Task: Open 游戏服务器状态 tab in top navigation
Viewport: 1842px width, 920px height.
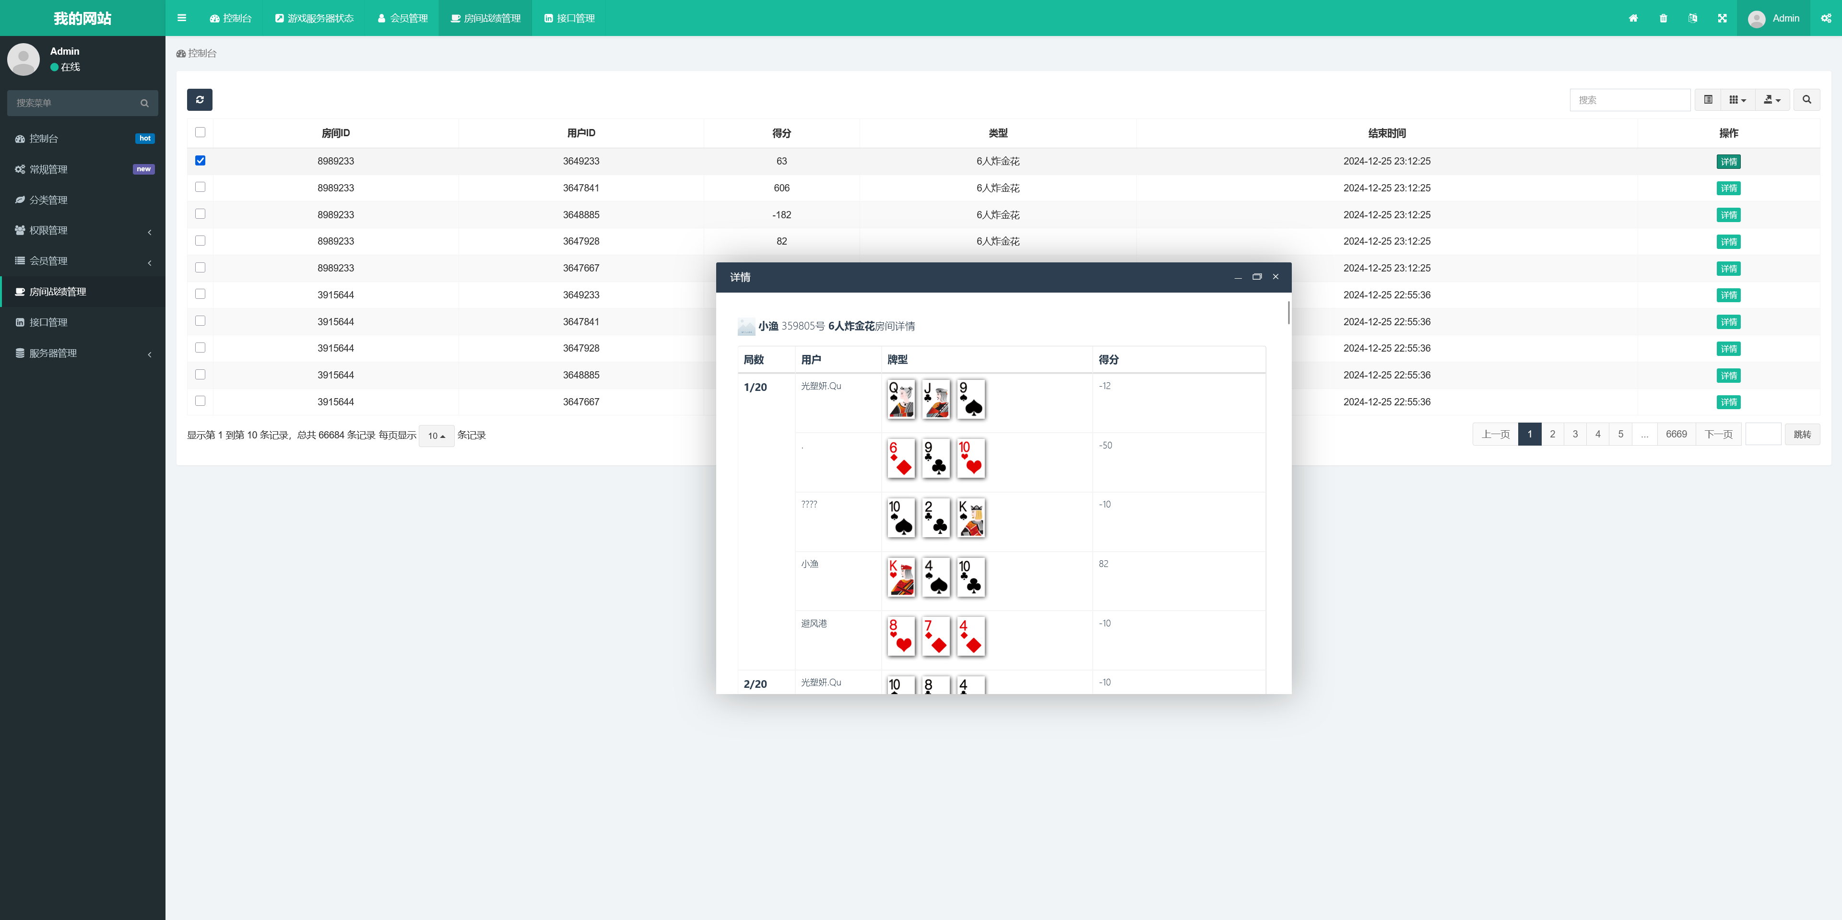Action: point(314,18)
